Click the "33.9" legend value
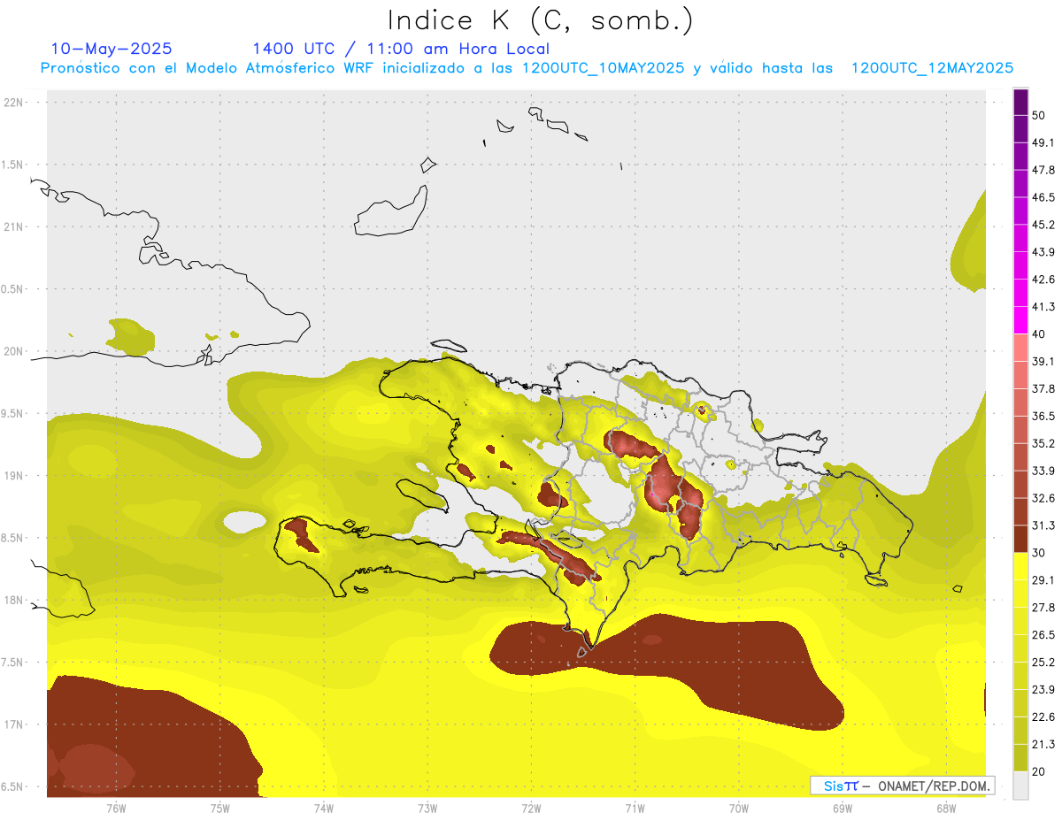 [1043, 471]
